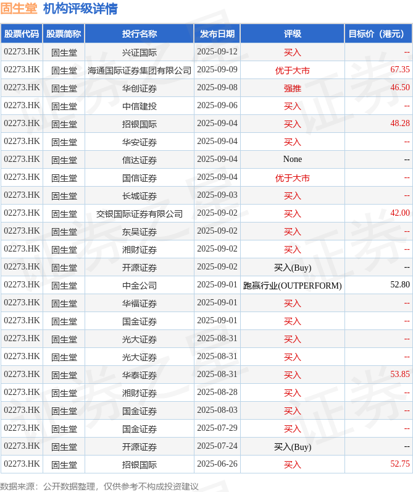The image size is (413, 492).
Task: Click target price 48.28
Action: [x=400, y=123]
